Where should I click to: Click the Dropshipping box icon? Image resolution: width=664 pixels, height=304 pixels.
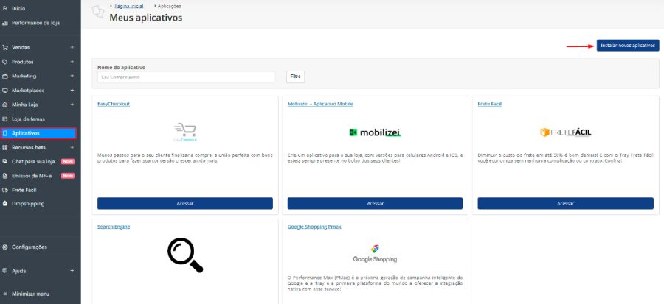(x=5, y=204)
